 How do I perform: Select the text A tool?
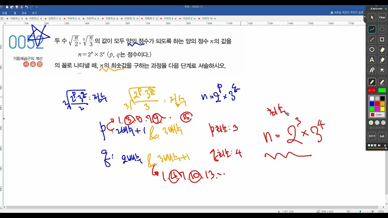click(372, 60)
